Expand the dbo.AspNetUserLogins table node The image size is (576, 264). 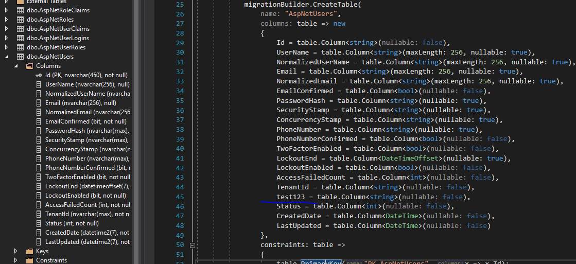pyautogui.click(x=6, y=38)
